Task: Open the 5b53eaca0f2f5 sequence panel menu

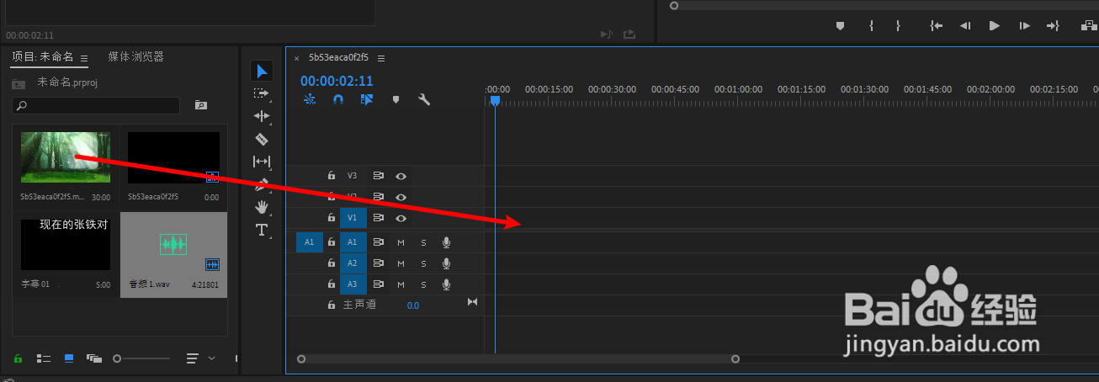Action: pyautogui.click(x=381, y=58)
